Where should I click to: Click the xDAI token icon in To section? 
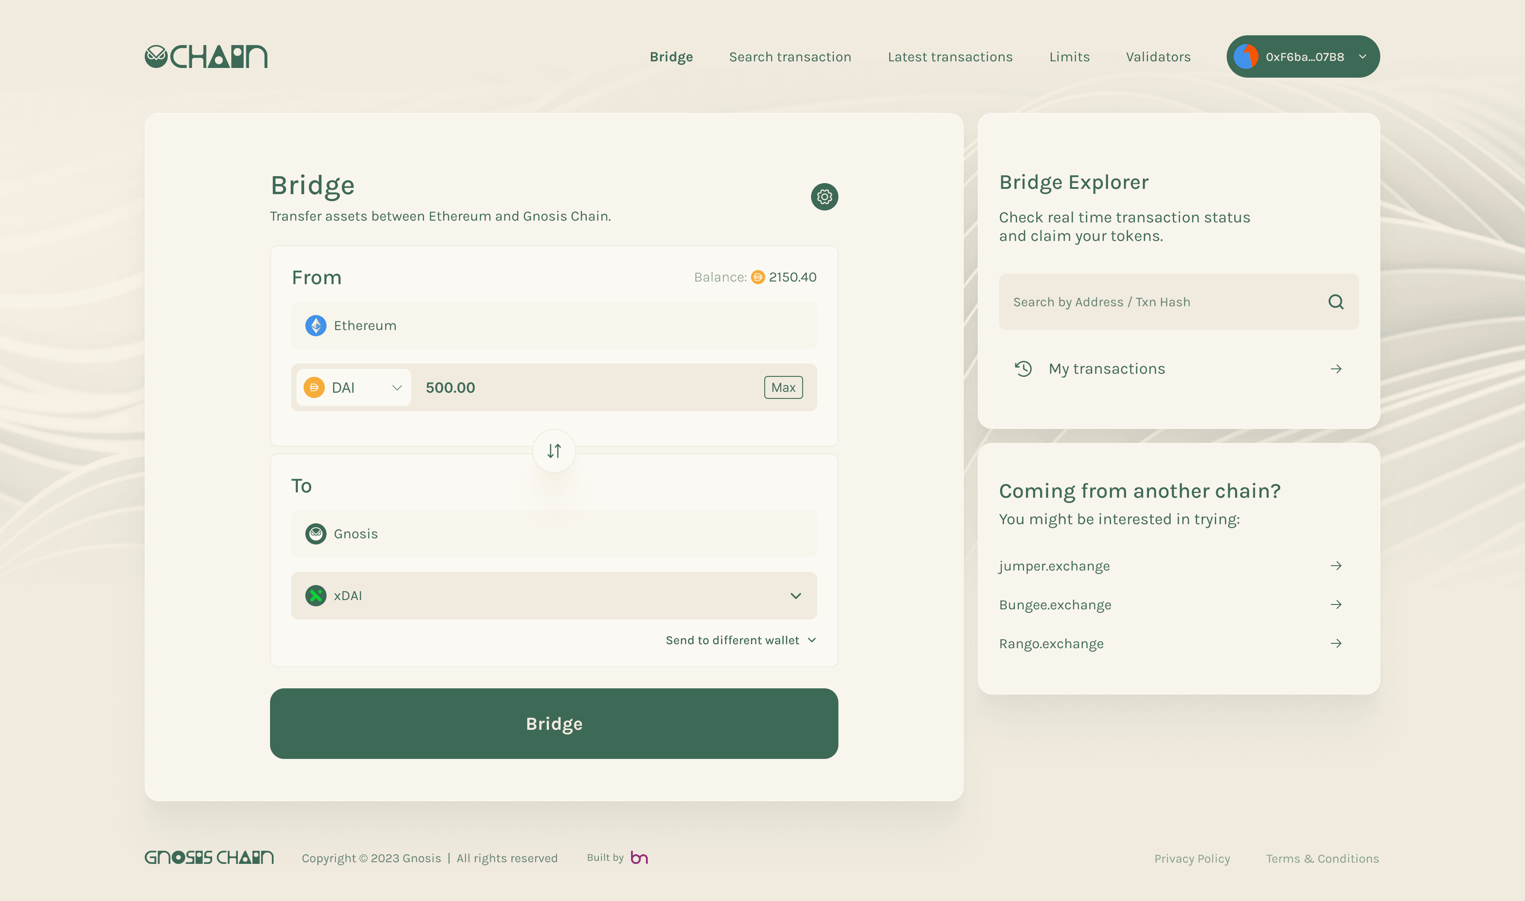coord(315,596)
